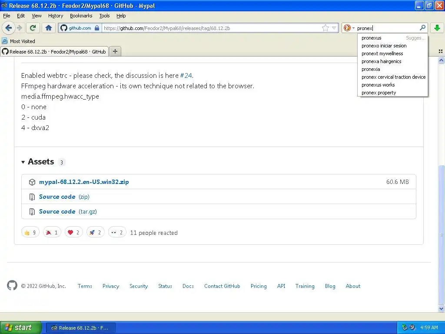Open the Most Visited bookmarks folder

18,41
